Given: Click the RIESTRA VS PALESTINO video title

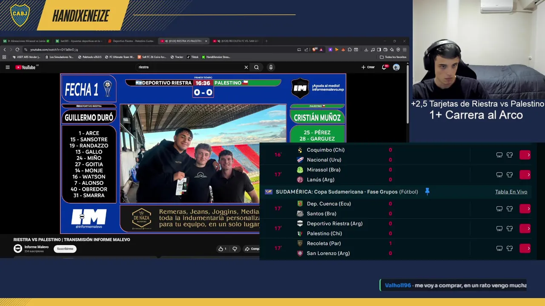Looking at the screenshot, I should point(72,240).
